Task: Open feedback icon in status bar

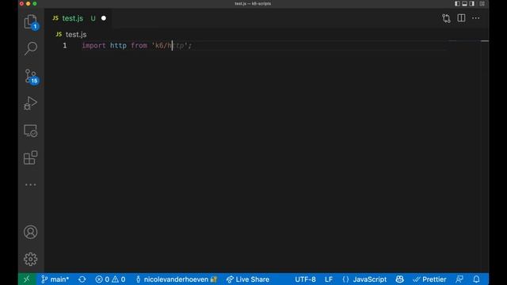Action: pyautogui.click(x=459, y=279)
